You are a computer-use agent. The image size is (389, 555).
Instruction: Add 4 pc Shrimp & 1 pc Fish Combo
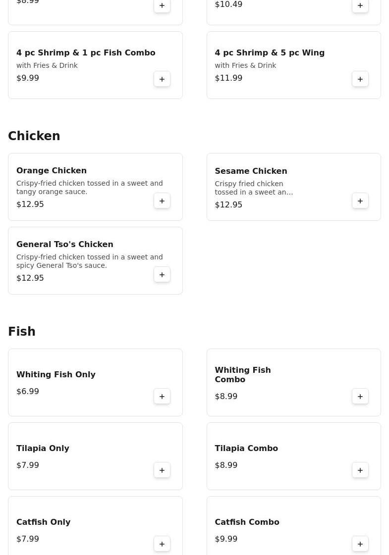point(162,79)
